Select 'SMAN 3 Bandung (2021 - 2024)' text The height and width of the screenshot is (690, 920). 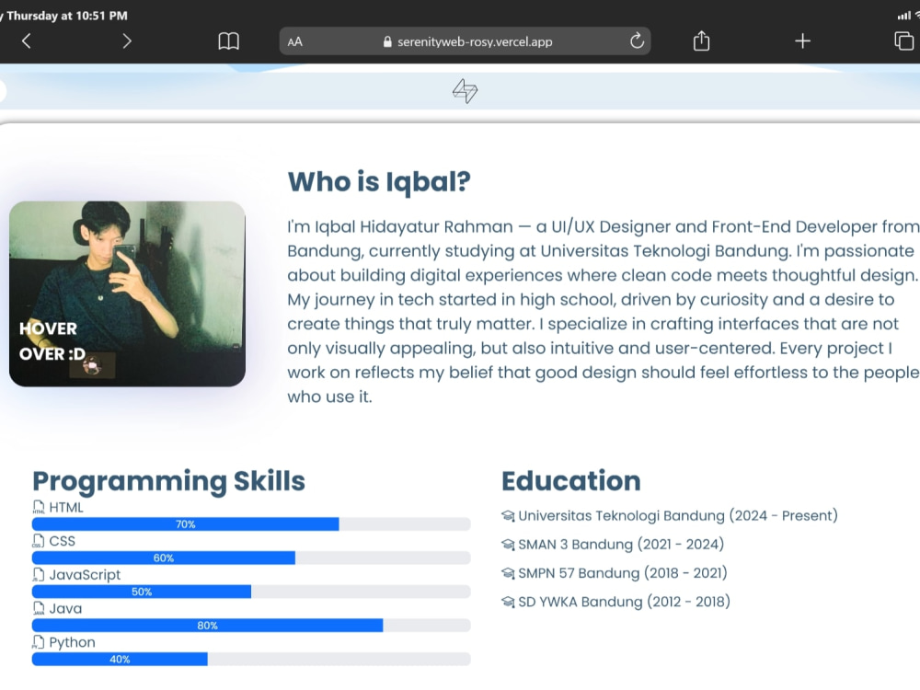[x=621, y=545]
